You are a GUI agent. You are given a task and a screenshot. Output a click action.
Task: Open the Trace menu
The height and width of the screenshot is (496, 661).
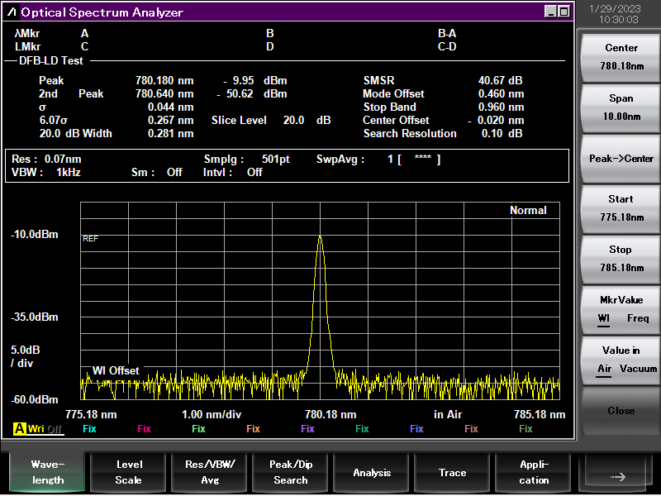452,473
